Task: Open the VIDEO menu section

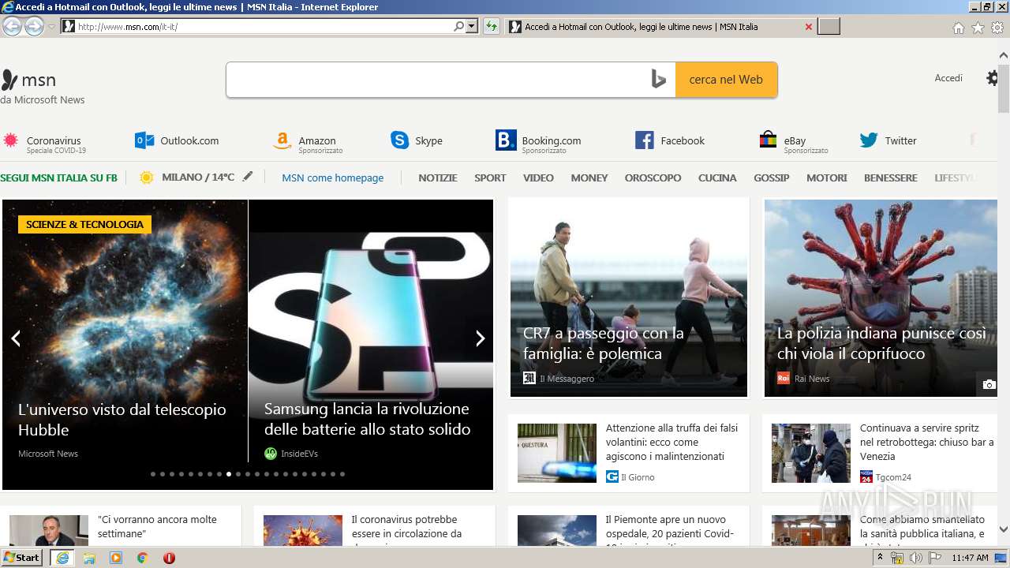Action: tap(538, 177)
